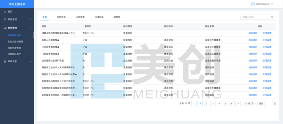Viewport: 283px width, 124px height.
Task: Click the administrator avatar icon
Action: coord(253,4)
